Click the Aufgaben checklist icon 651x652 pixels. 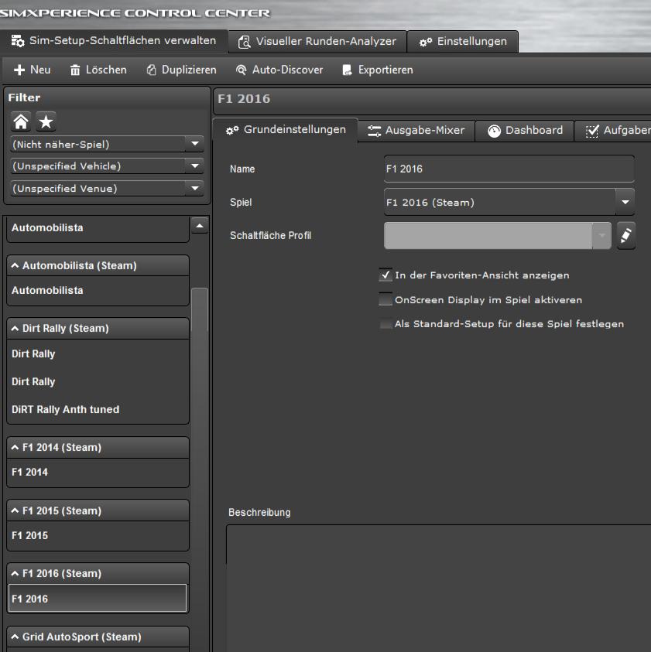pyautogui.click(x=592, y=131)
